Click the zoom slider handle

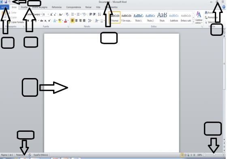click(214, 155)
